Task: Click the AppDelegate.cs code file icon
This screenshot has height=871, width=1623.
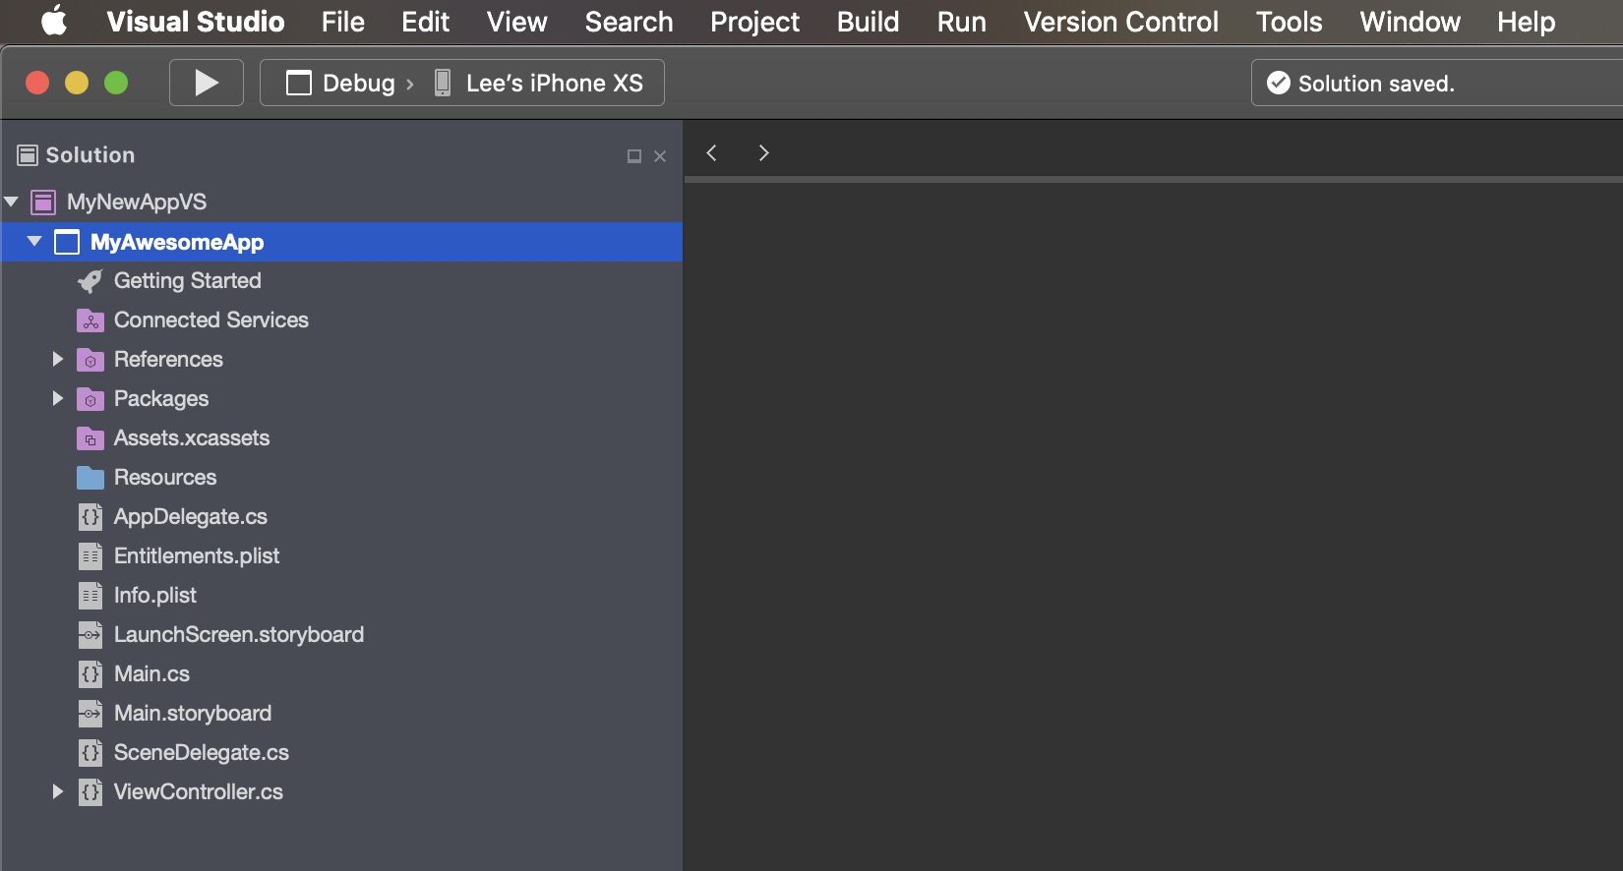Action: point(90,517)
